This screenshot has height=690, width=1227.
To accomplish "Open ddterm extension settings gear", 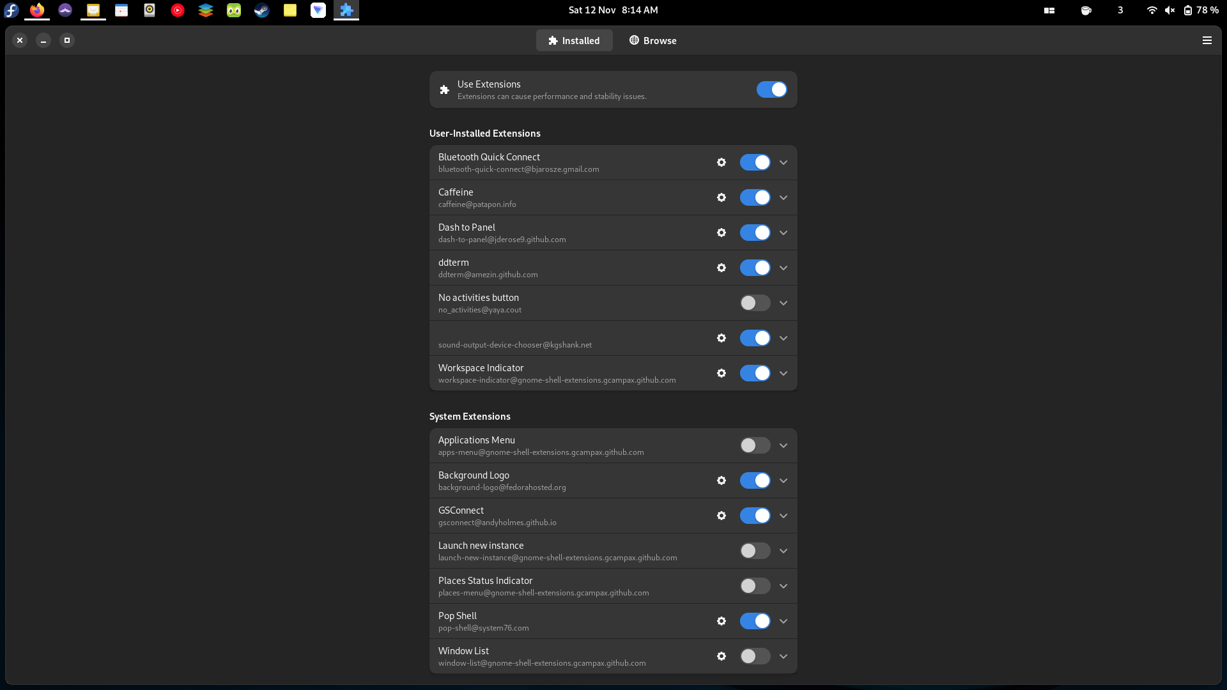I will pyautogui.click(x=722, y=268).
